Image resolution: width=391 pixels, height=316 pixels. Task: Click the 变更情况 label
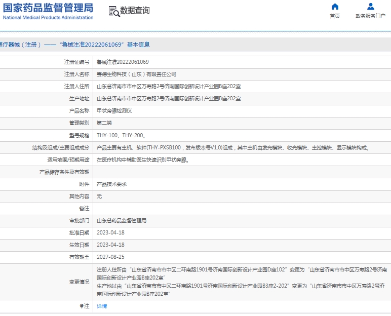[79, 282]
